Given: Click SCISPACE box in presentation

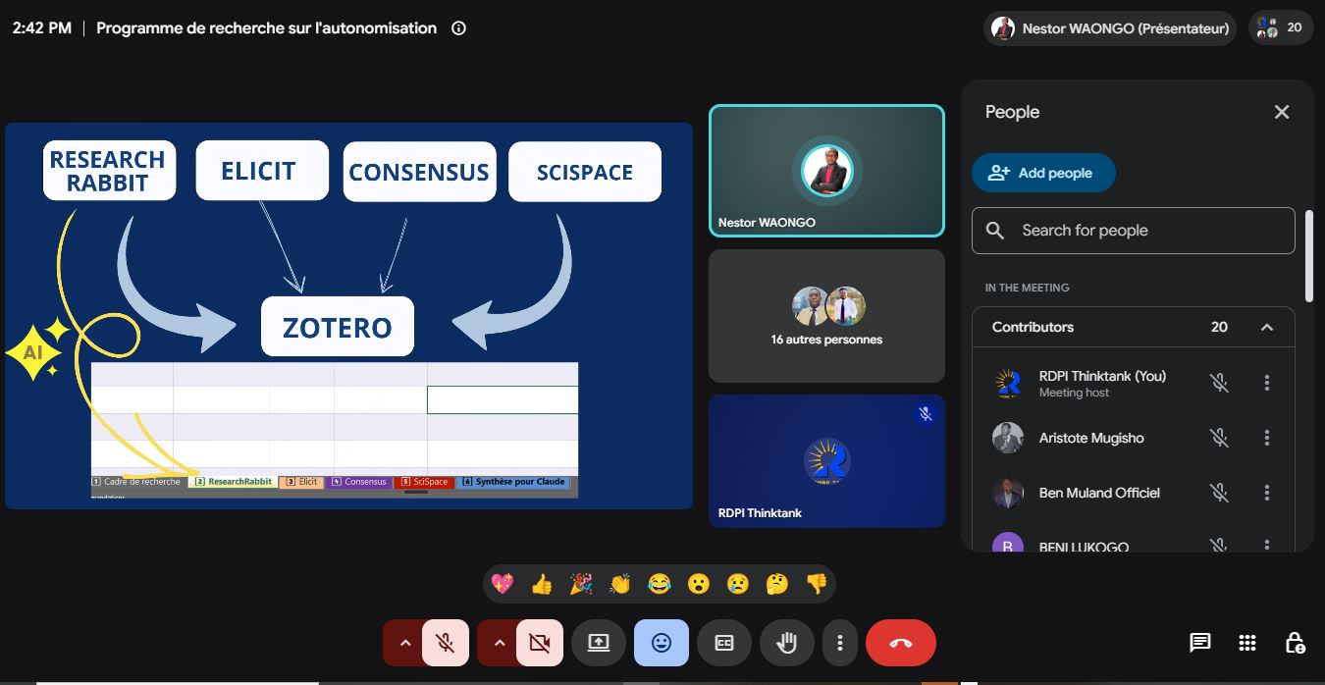Looking at the screenshot, I should tap(585, 173).
